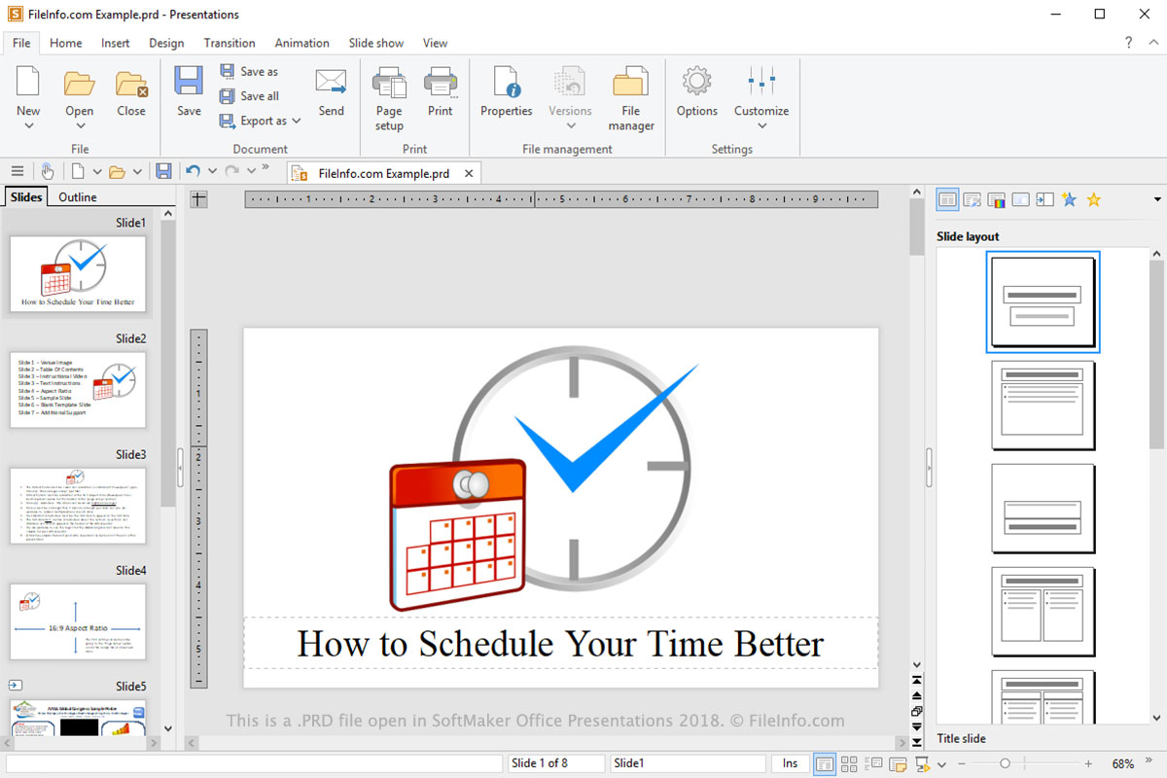Image resolution: width=1167 pixels, height=778 pixels.
Task: Open the Slide show ribbon tab
Action: coord(376,43)
